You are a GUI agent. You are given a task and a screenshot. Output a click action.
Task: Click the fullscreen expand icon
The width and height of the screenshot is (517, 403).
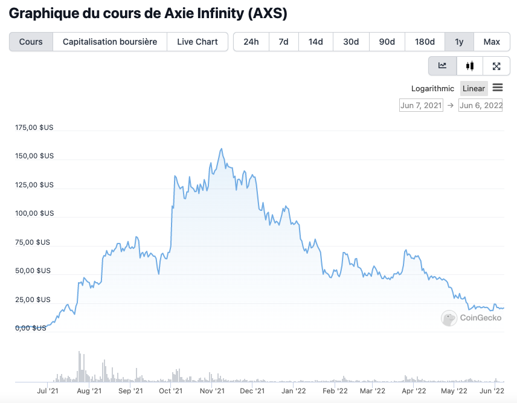496,66
